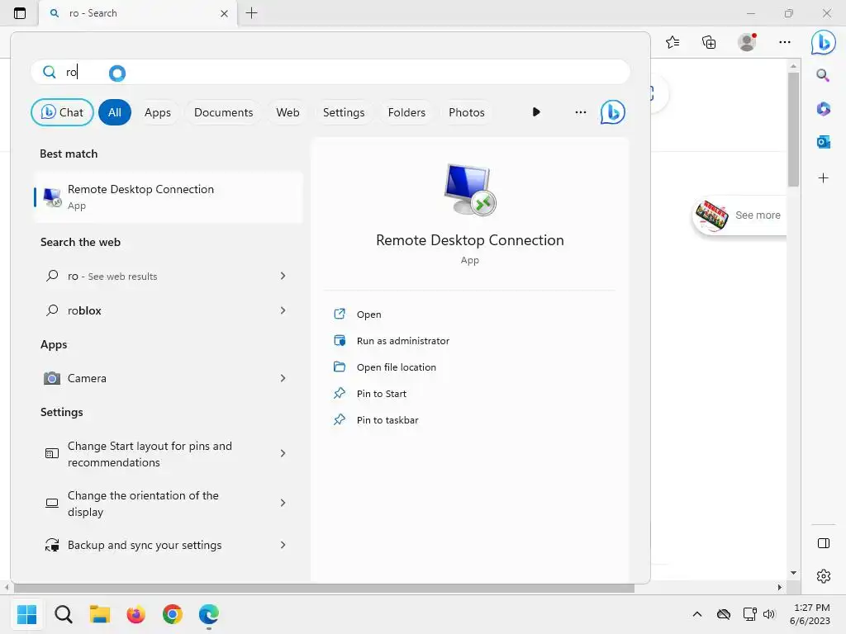Click 'See more' Roblox card in Edge
Screen dimensions: 846x634
click(x=739, y=215)
